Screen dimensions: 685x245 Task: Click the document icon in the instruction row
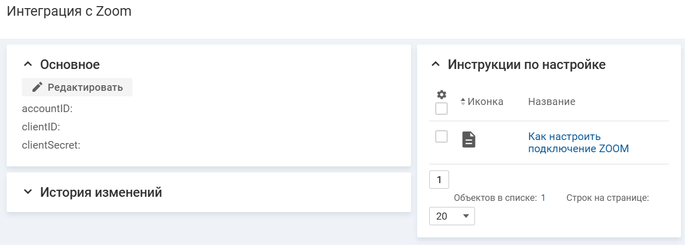[x=469, y=139]
